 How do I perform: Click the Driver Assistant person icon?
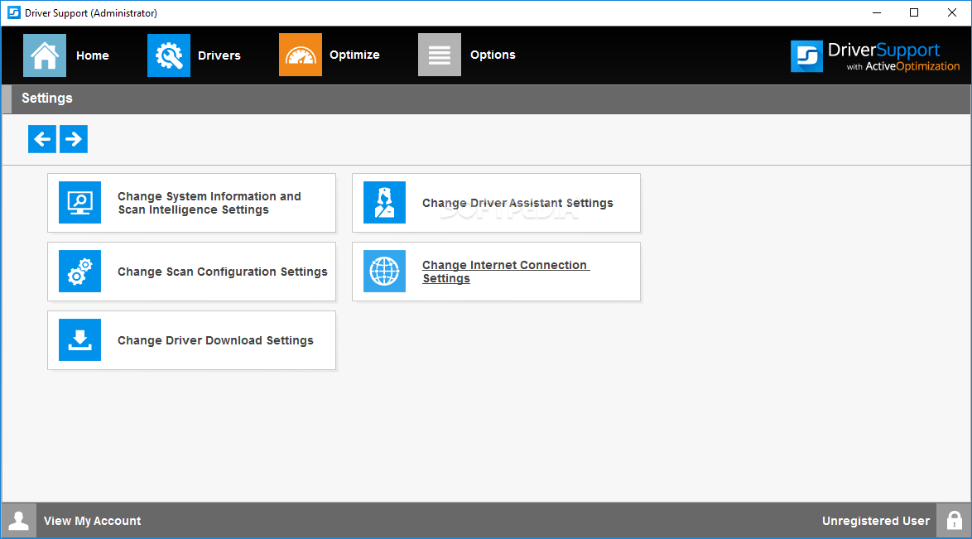pyautogui.click(x=384, y=202)
